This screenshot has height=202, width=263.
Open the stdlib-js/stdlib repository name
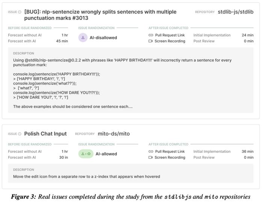tap(236, 12)
